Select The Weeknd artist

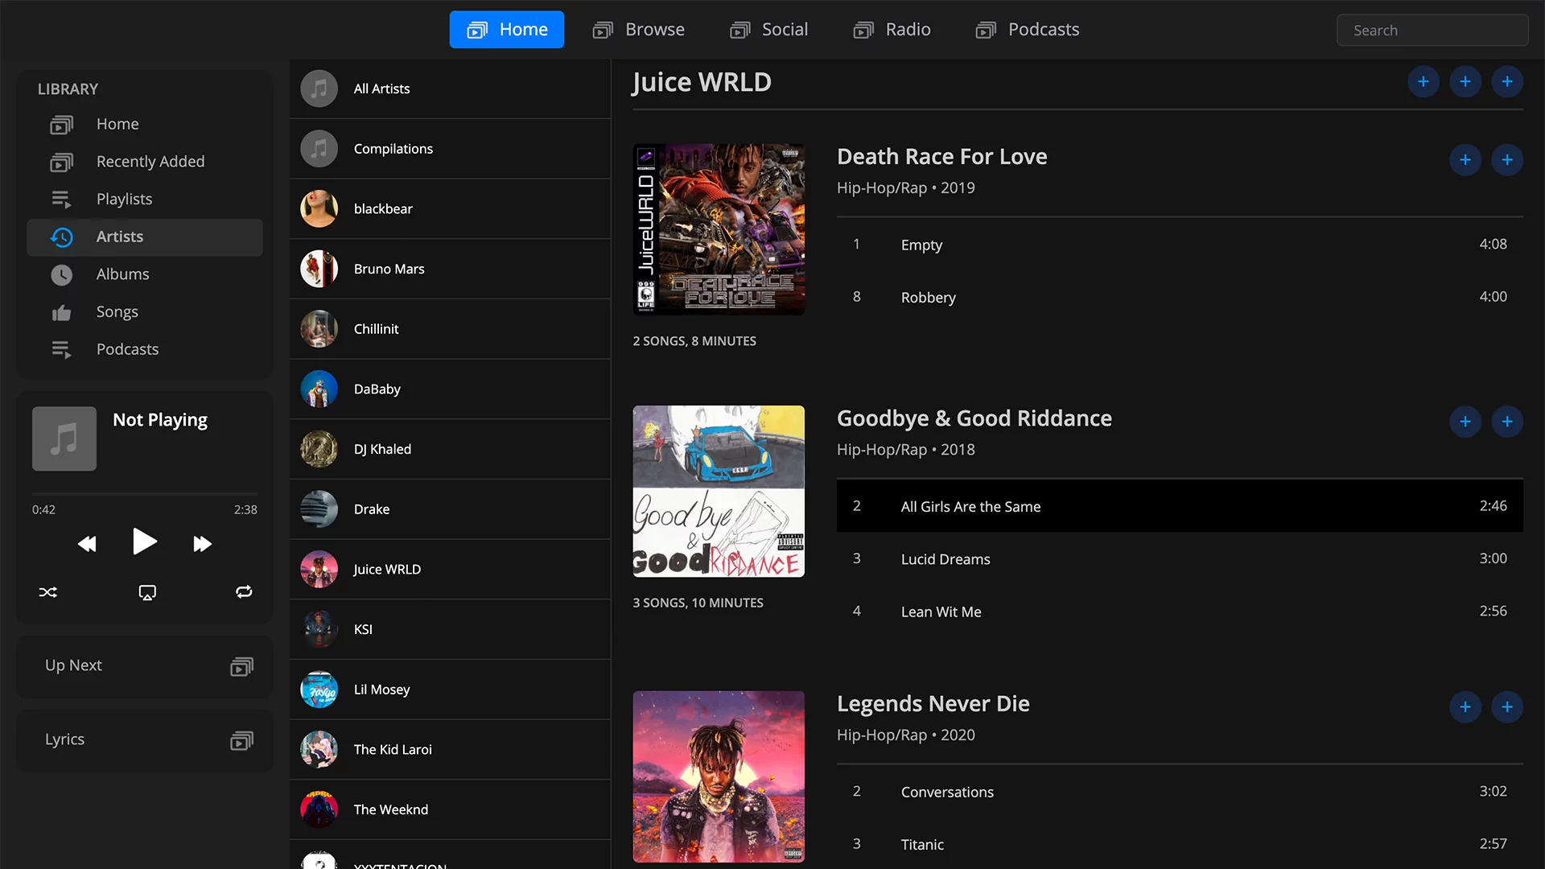[450, 810]
